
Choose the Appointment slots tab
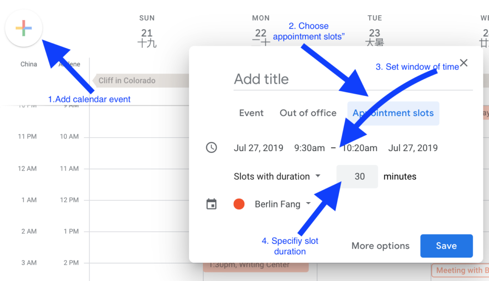pyautogui.click(x=393, y=113)
